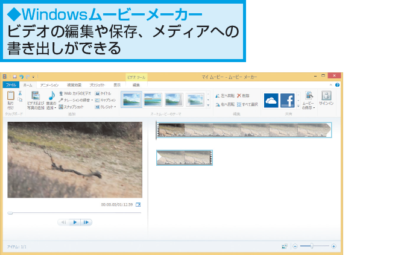Toggle thumbnail size icon in status bar

(x=284, y=247)
